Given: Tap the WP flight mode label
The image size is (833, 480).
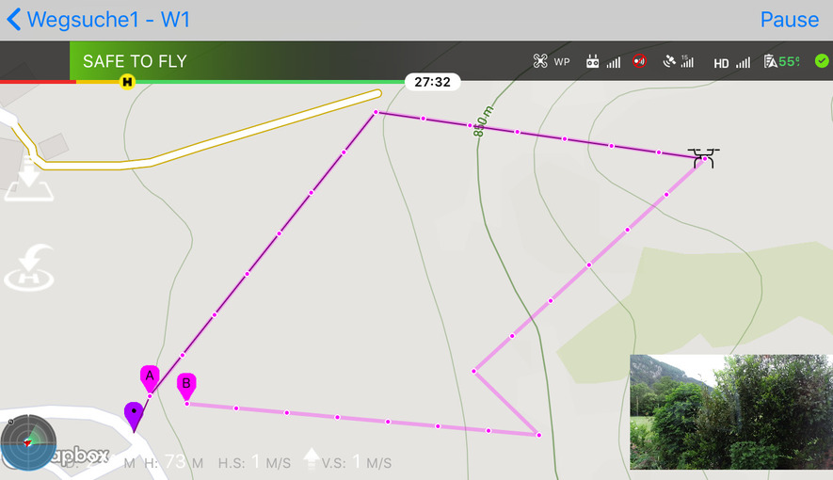Looking at the screenshot, I should 562,61.
